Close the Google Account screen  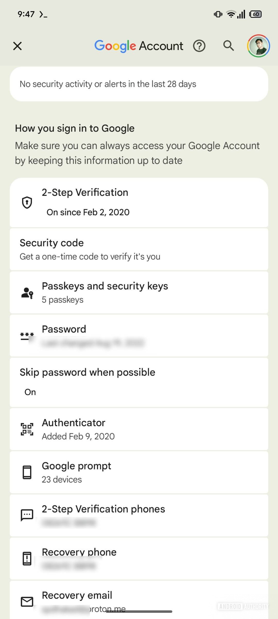18,46
